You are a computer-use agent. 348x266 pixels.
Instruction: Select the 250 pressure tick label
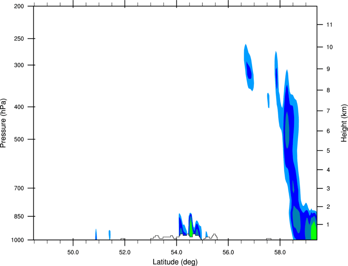[19, 38]
